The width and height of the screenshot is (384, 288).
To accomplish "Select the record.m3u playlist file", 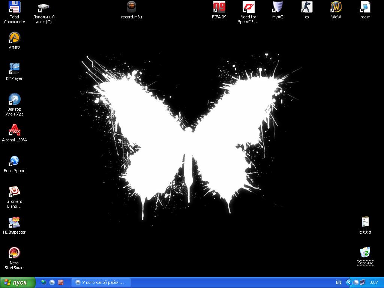I will point(131,7).
